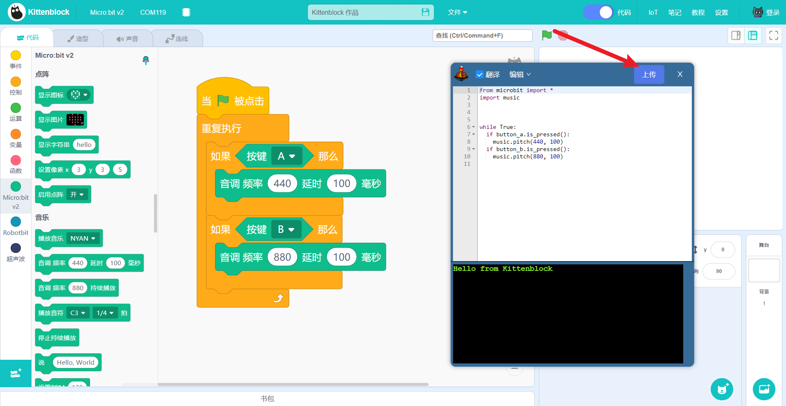The width and height of the screenshot is (786, 406).
Task: Open the 教程 menu
Action: [698, 12]
